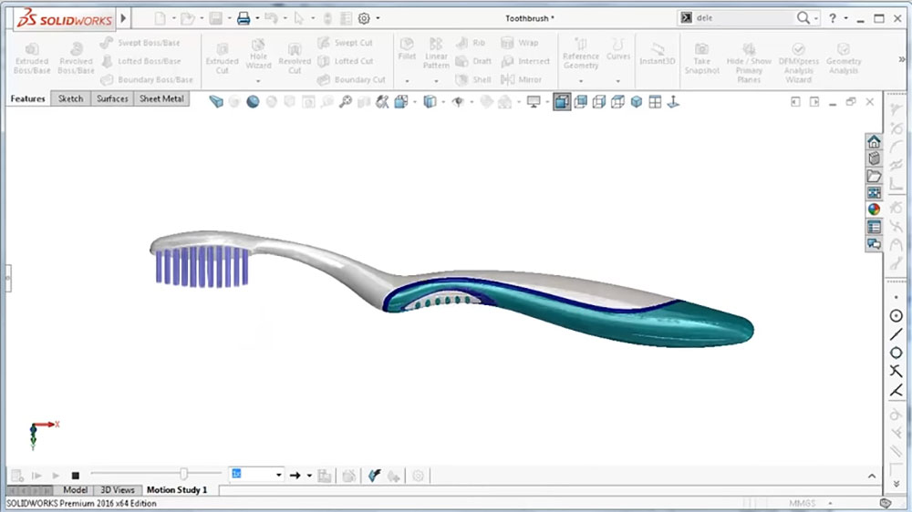Click the Print icon in title bar
This screenshot has height=512, width=912.
pos(244,18)
